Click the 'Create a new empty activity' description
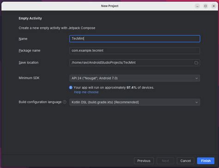Image resolution: width=219 pixels, height=168 pixels. pos(57,28)
